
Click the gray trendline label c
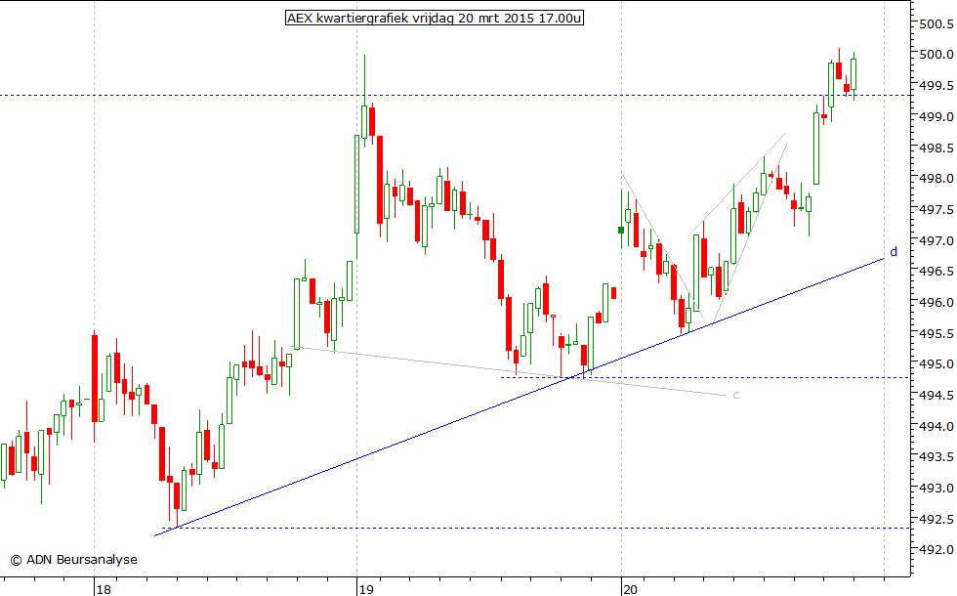(x=736, y=396)
